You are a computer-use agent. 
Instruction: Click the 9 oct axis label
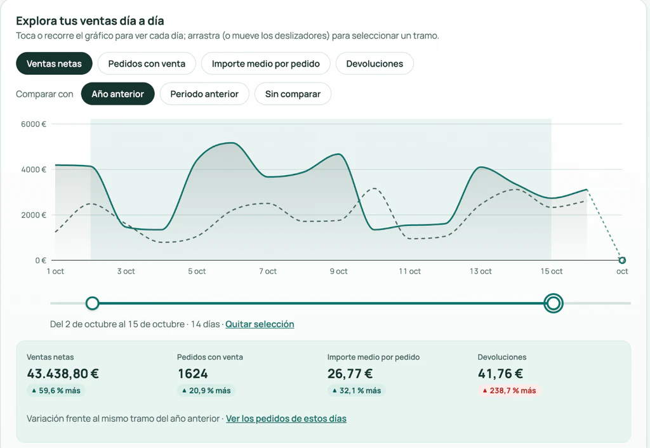click(339, 271)
